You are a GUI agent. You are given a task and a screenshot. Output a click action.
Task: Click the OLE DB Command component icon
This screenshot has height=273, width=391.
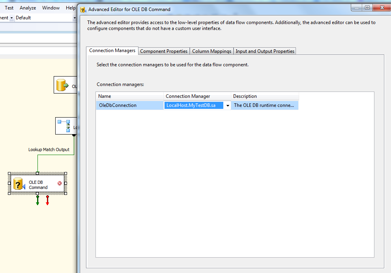point(19,184)
